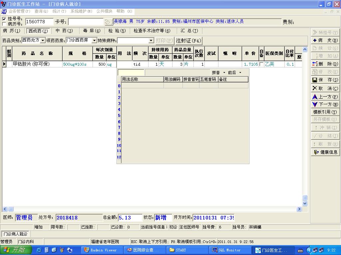This screenshot has height=255, width=341.
Task: Go to previous prescription 上一方(F)
Action: pos(325,97)
